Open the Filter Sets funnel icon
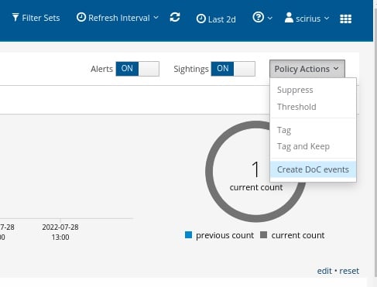 coord(15,18)
